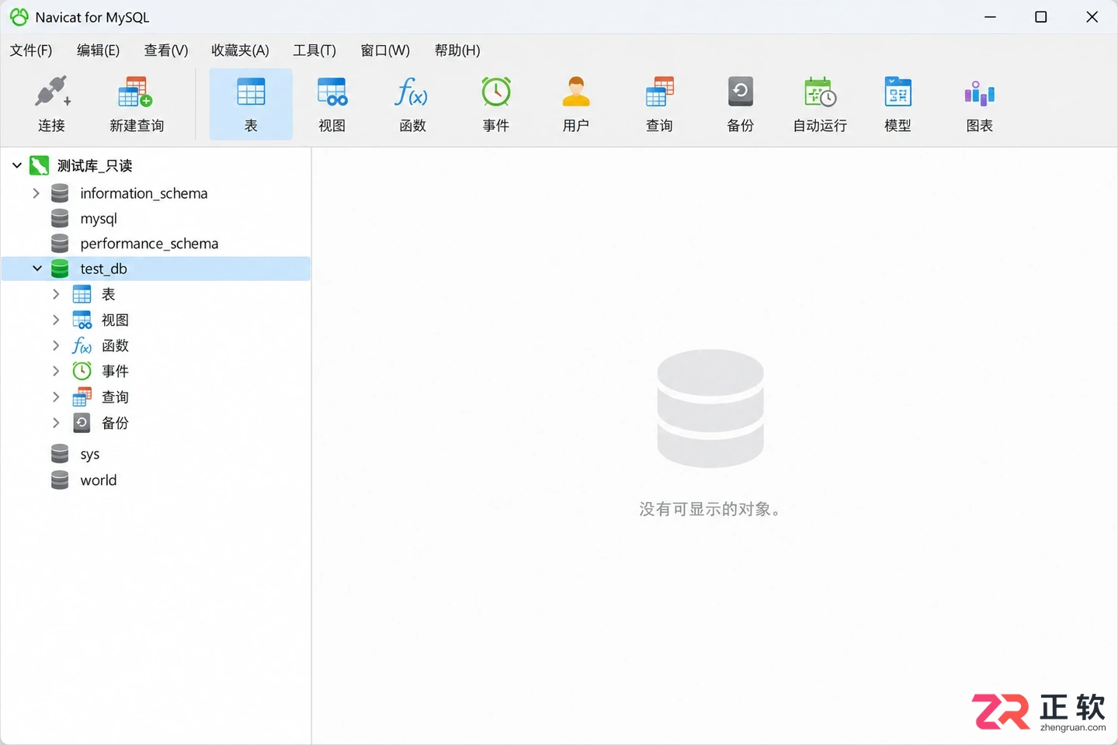Expand the 查询 node under test_db

[56, 397]
